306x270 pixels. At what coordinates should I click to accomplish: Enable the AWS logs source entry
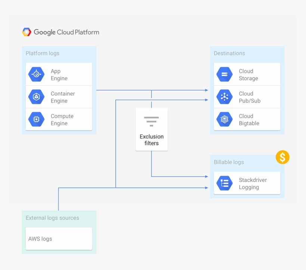(x=59, y=239)
